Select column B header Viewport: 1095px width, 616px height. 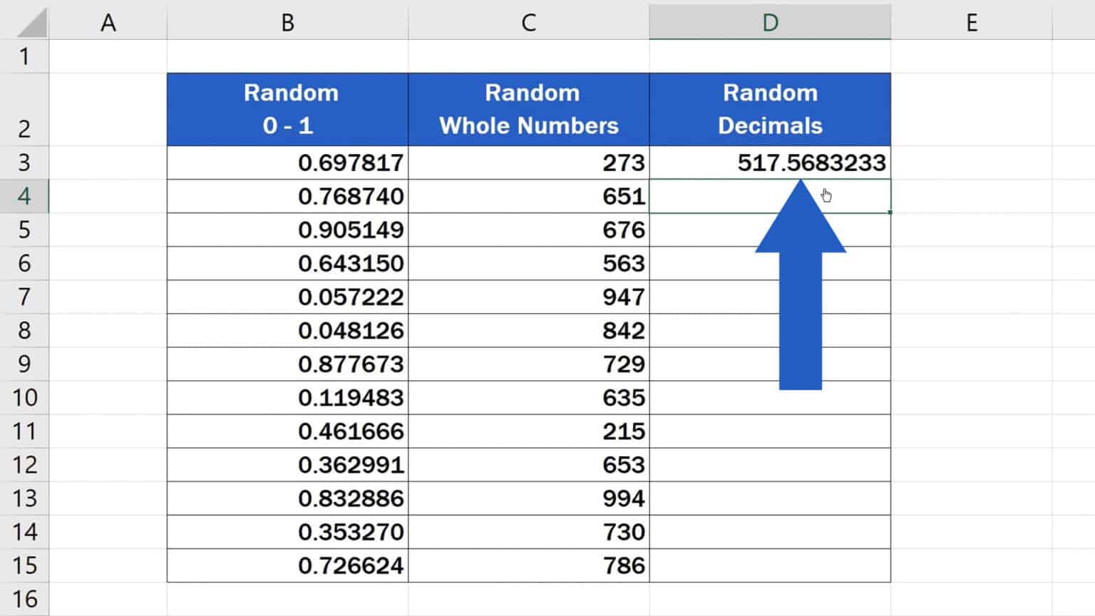[287, 22]
